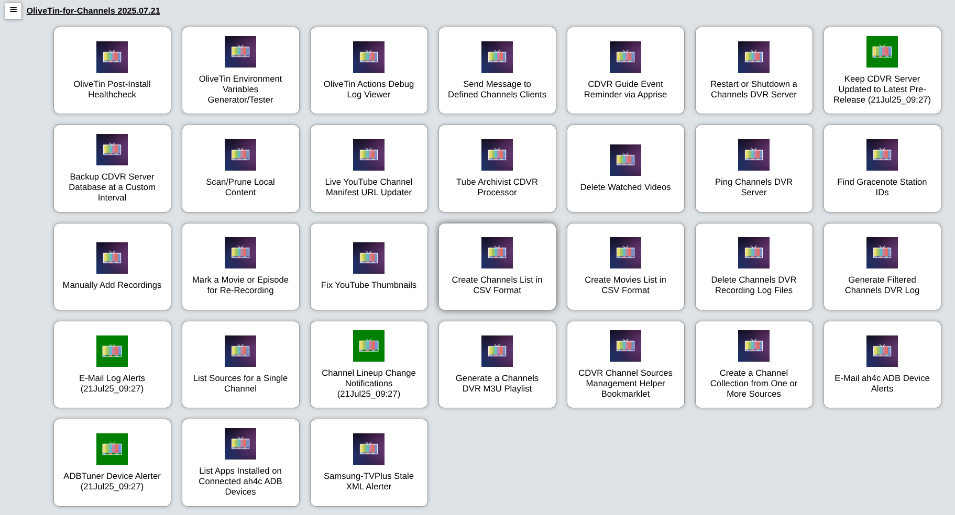Select Backup CDVR Server Database action

click(x=112, y=169)
